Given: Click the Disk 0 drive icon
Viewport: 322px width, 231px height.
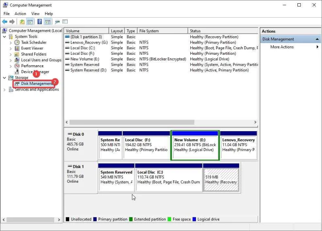Looking at the screenshot, I should (70, 134).
